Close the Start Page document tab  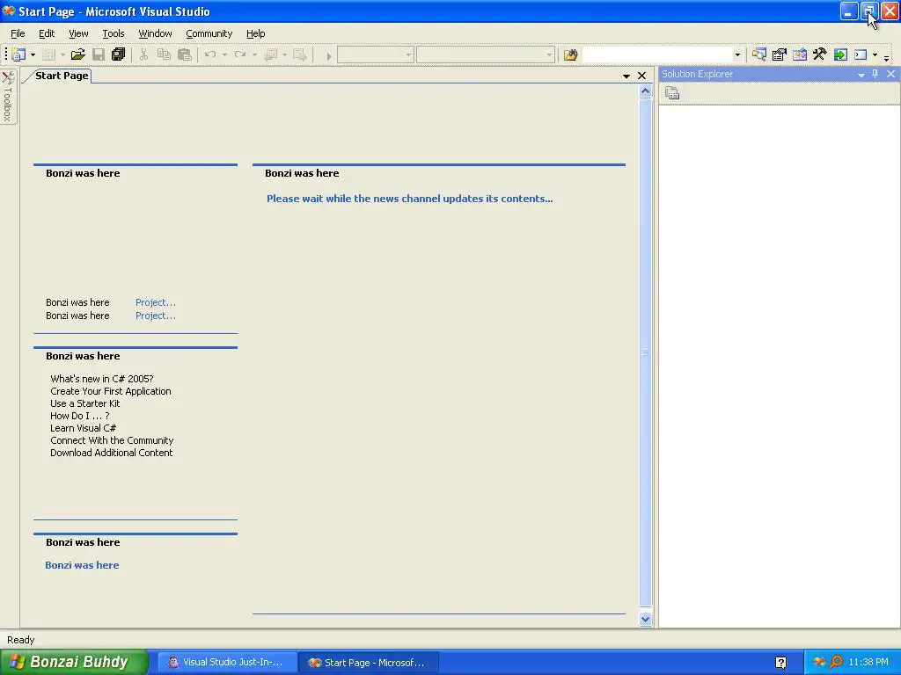click(641, 76)
